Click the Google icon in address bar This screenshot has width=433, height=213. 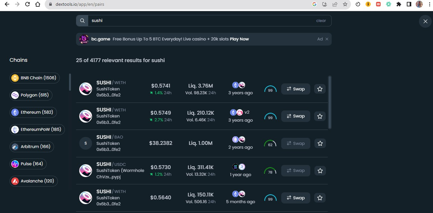[314, 4]
